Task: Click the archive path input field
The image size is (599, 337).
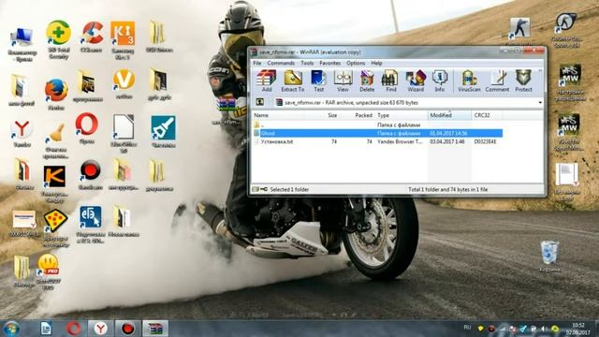Action: pyautogui.click(x=408, y=102)
